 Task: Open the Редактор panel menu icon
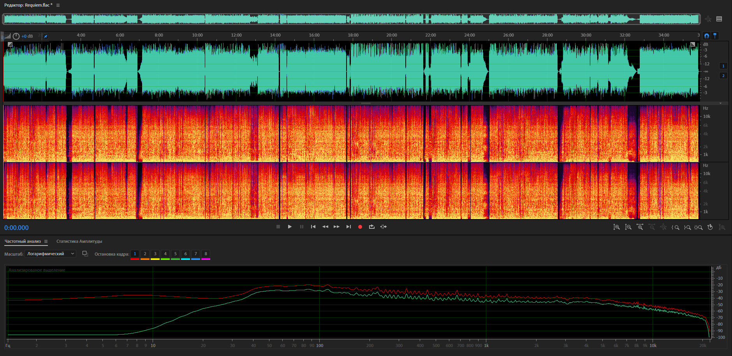58,5
